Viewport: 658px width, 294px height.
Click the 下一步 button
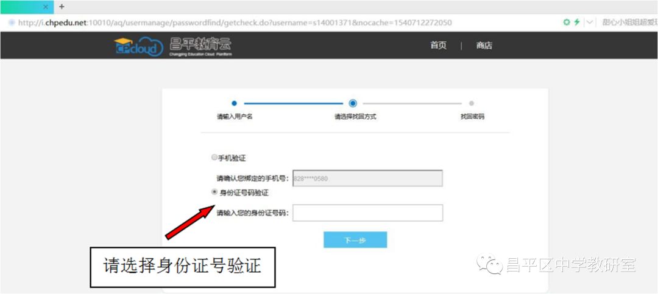[355, 240]
